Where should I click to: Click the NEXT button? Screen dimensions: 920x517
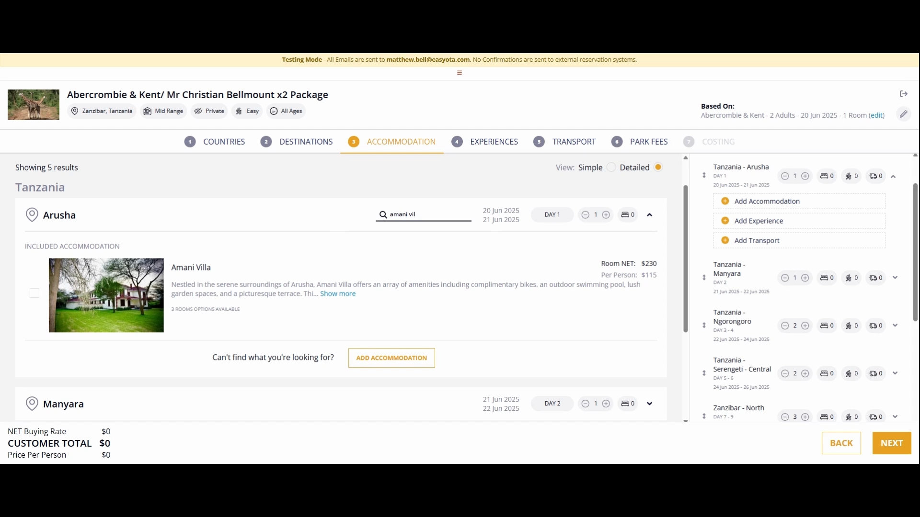[x=892, y=443]
